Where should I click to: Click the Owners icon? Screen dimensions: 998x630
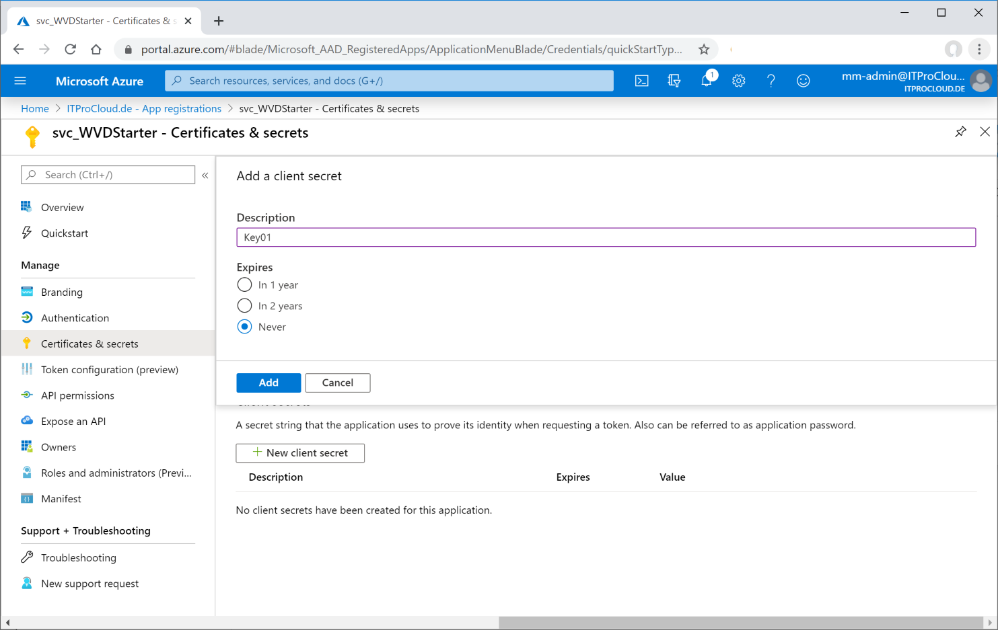(x=27, y=446)
